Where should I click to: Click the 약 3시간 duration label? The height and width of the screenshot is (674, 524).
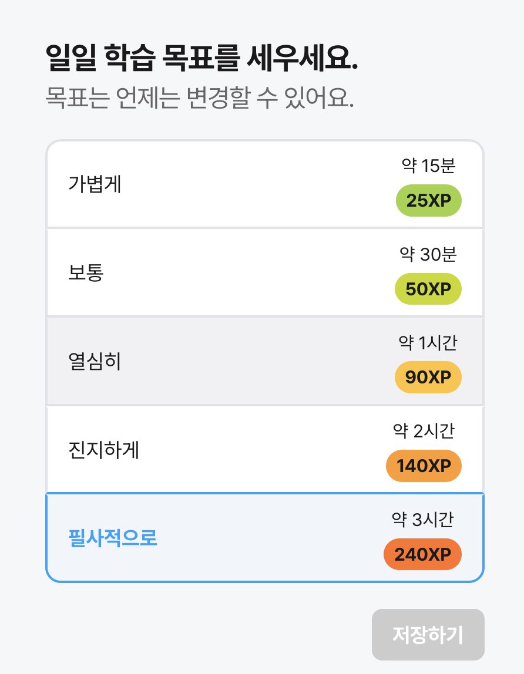[x=423, y=520]
